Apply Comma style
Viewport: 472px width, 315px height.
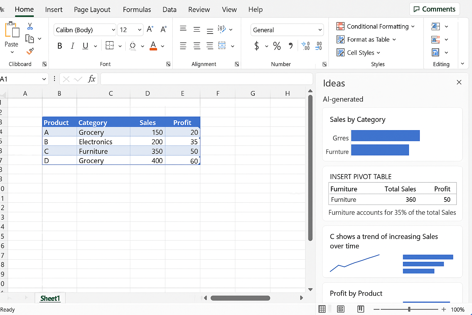click(x=291, y=46)
